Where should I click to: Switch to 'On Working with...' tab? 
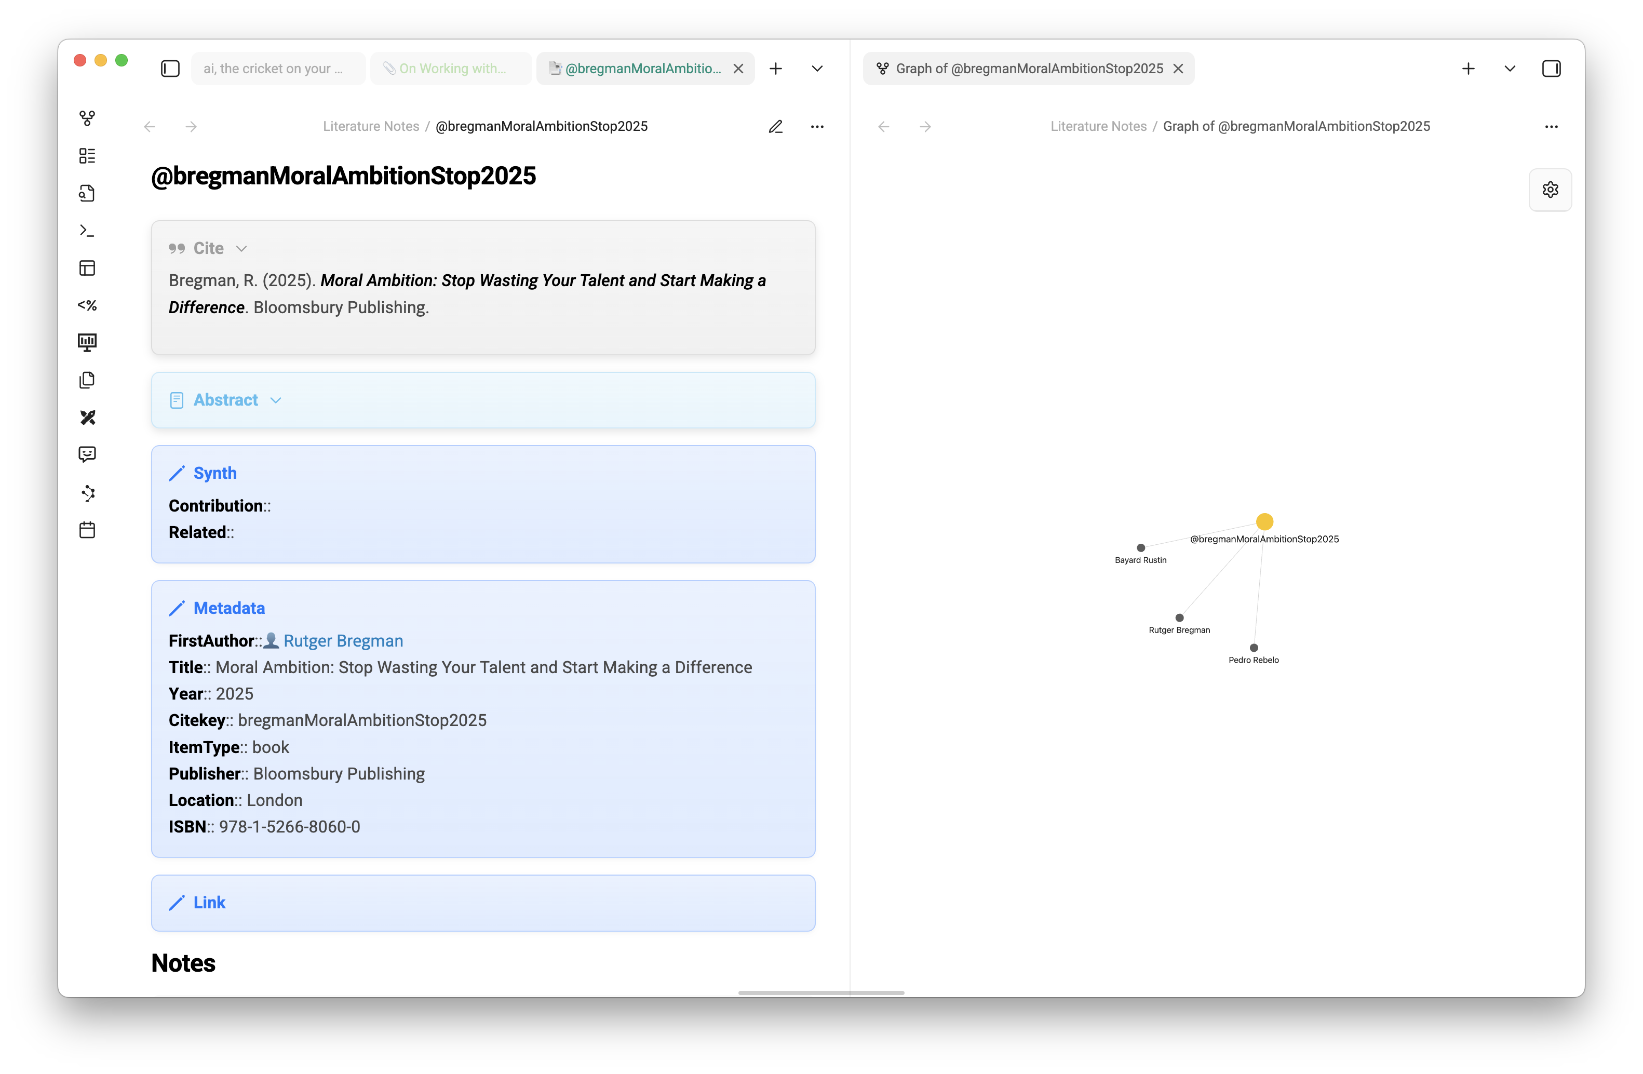tap(451, 69)
